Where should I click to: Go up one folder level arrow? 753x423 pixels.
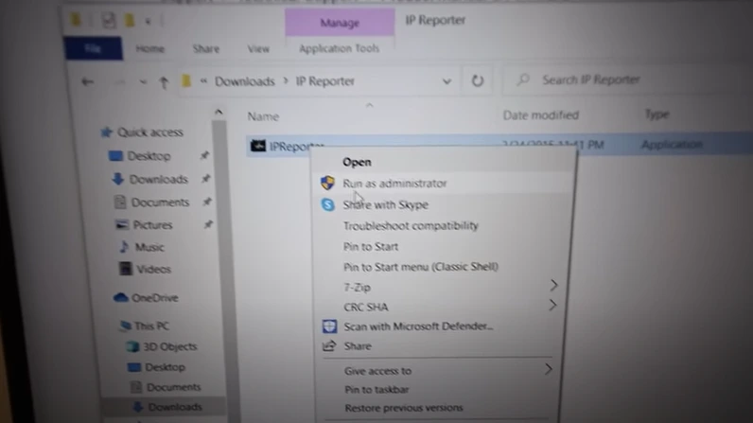[164, 82]
